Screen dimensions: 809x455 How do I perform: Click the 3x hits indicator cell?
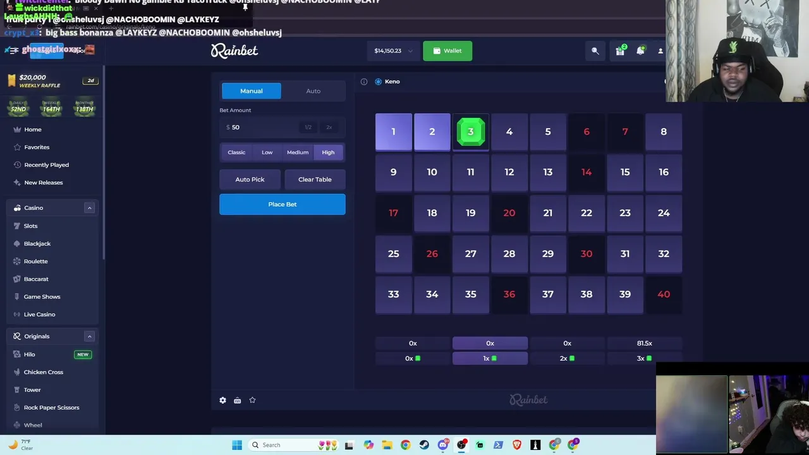[x=645, y=358]
